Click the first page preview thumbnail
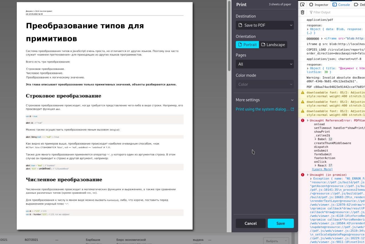This screenshot has width=365, height=244. click(x=105, y=116)
